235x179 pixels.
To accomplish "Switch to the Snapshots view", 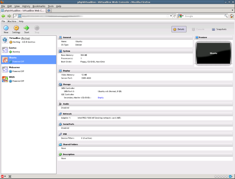I will pyautogui.click(x=219, y=29).
